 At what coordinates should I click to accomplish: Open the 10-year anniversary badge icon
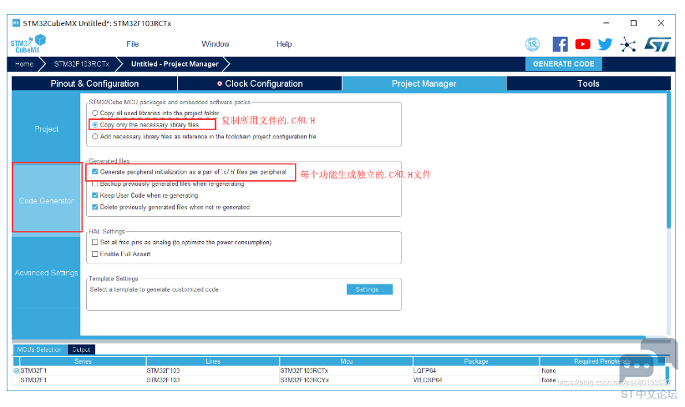[x=532, y=44]
